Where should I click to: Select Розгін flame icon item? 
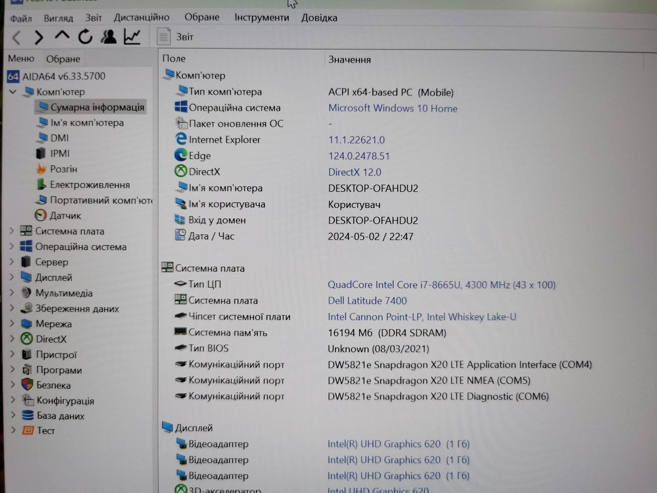pos(57,169)
